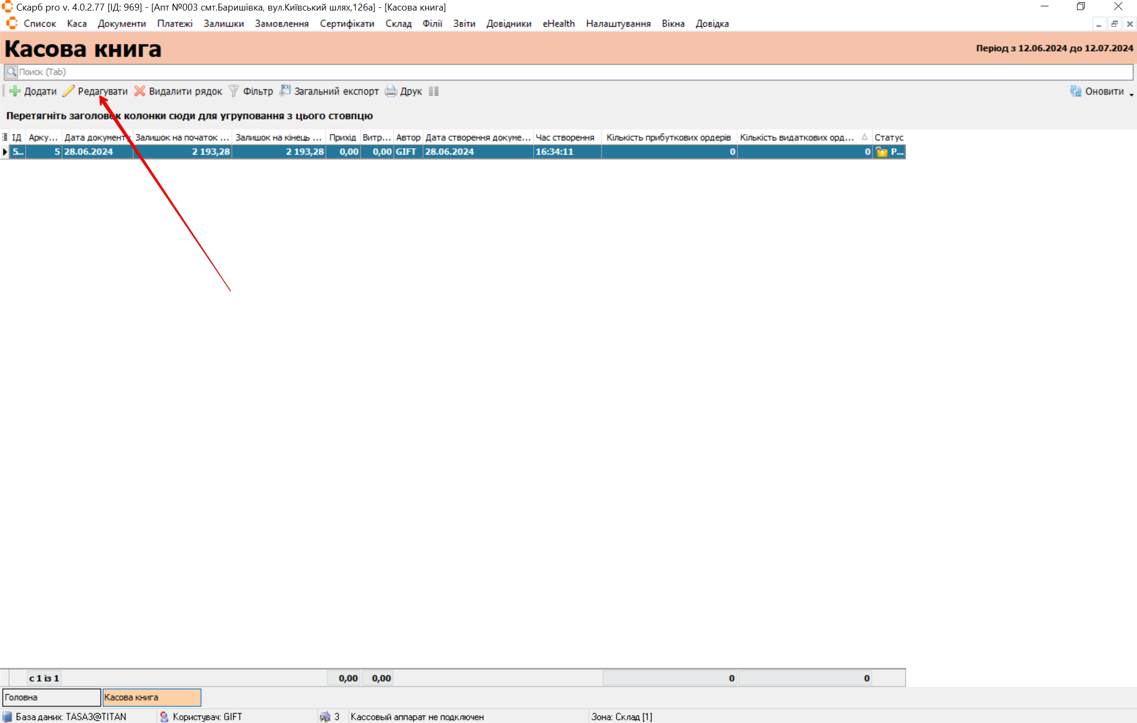Screen dimensions: 1137x723
Task: Select the Касова книга bottom tab
Action: [151, 697]
